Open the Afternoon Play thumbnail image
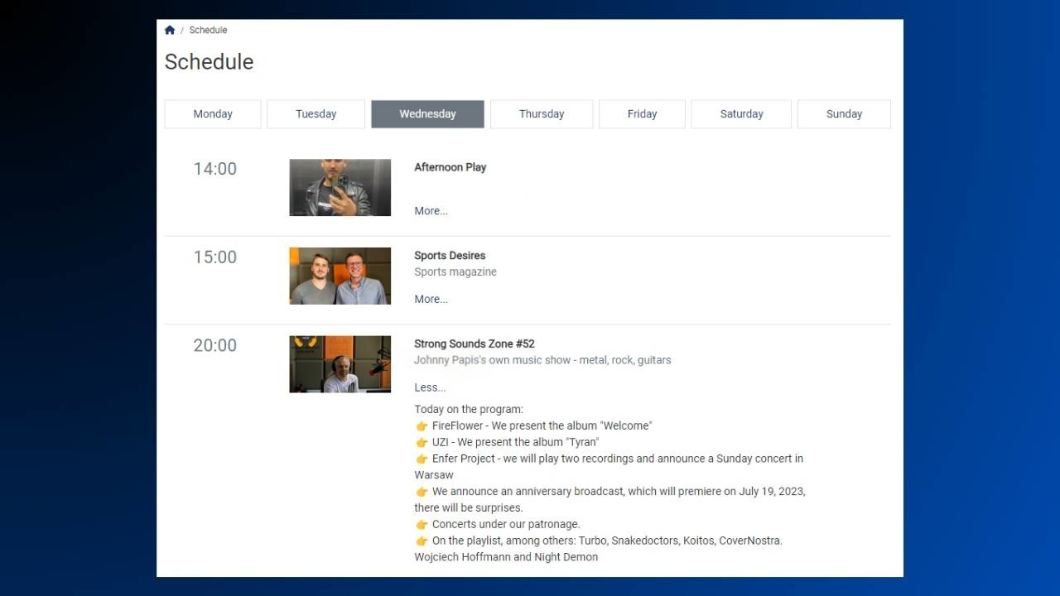The height and width of the screenshot is (596, 1060). (340, 188)
